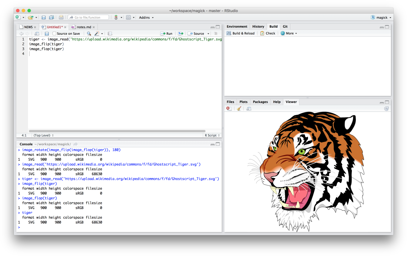Click the broom icon to clear the Viewer

[x=238, y=108]
